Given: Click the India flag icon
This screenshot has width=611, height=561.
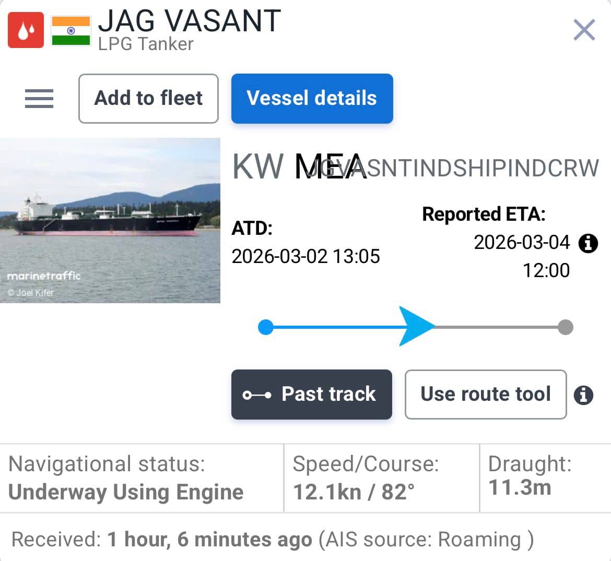Looking at the screenshot, I should click(x=71, y=31).
